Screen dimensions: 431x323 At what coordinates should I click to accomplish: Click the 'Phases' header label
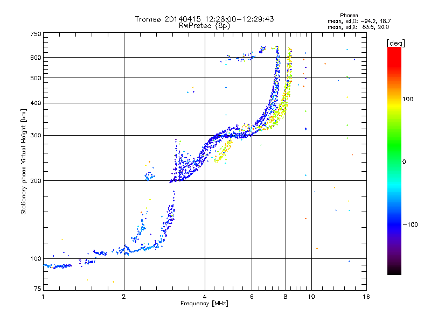(349, 16)
